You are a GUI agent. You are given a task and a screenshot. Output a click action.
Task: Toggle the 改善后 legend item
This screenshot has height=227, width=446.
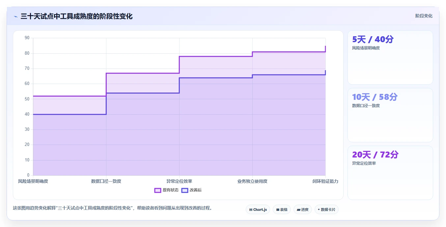(x=192, y=190)
